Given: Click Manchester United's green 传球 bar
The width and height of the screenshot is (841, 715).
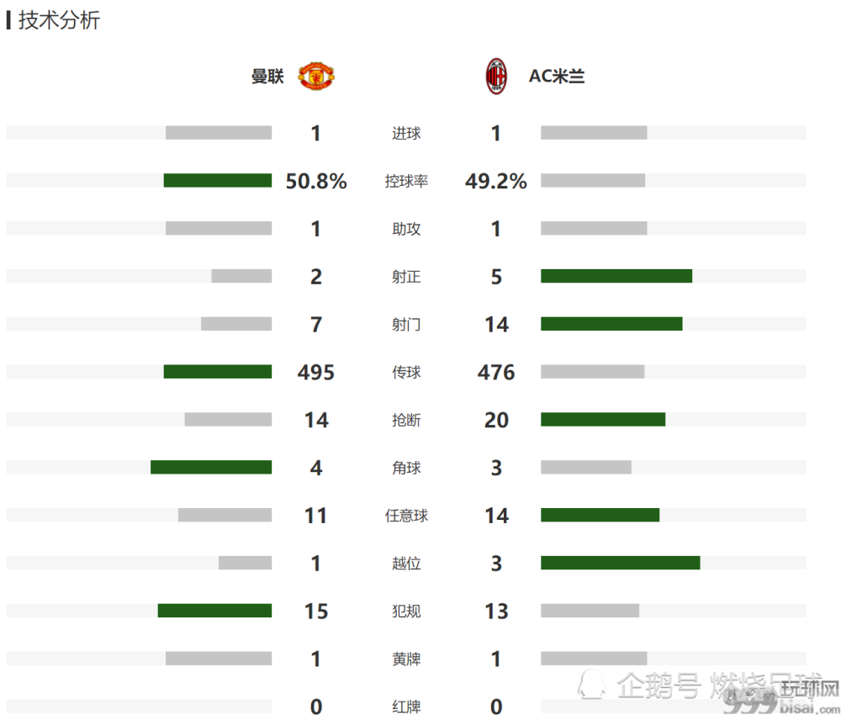Looking at the screenshot, I should [218, 372].
